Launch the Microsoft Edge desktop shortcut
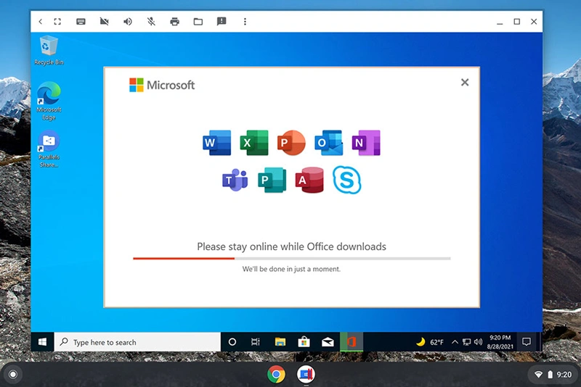581x387 pixels. 49,101
